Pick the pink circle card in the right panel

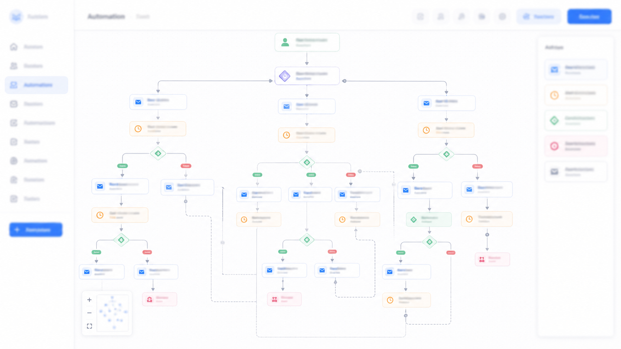coord(576,146)
